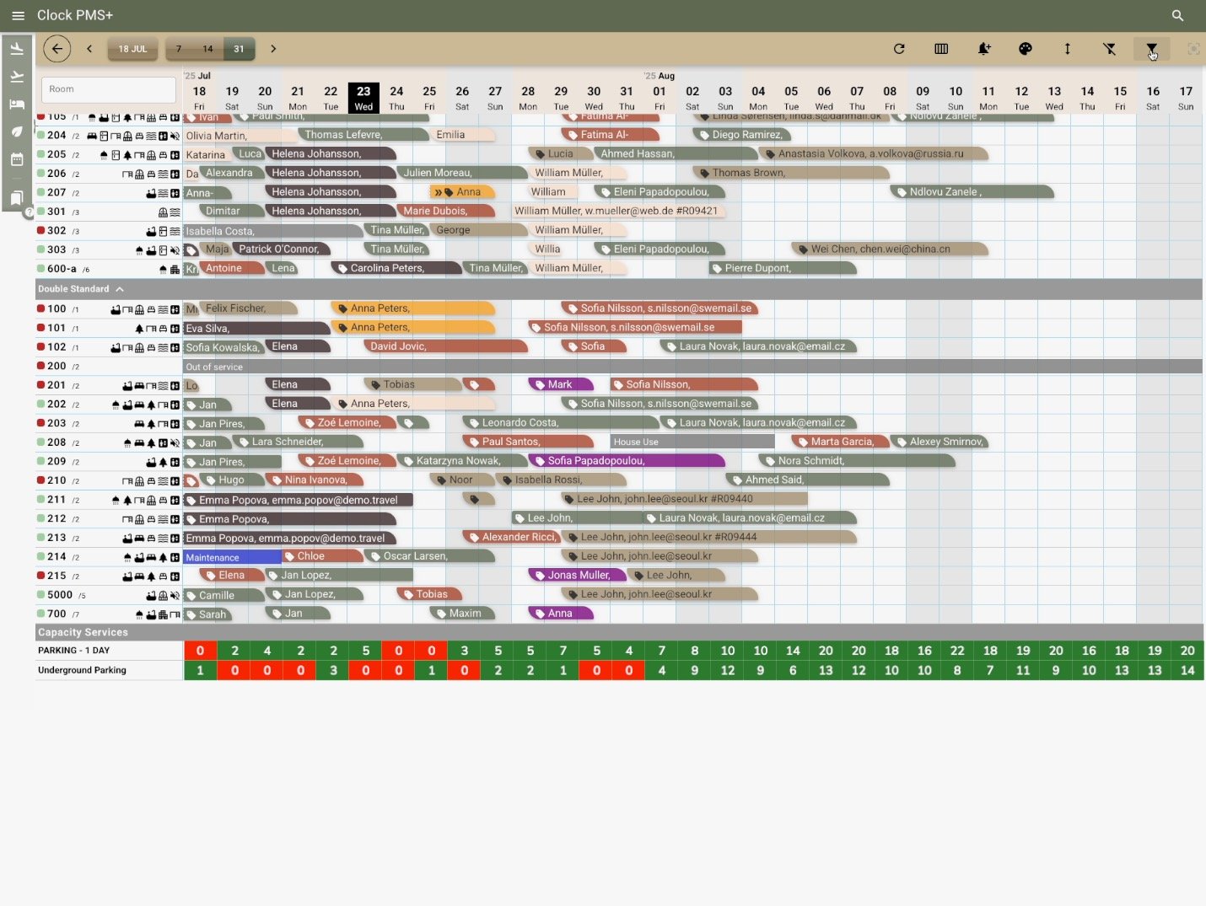The image size is (1206, 906).
Task: Click the Maintenance block on room 214
Action: [232, 557]
